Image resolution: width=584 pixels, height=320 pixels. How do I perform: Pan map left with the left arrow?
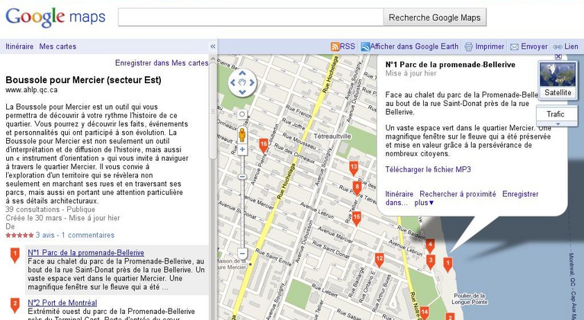coord(233,82)
